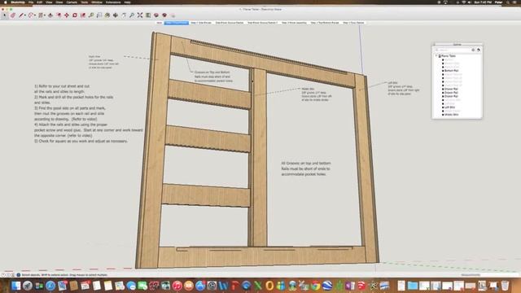Select Middle Stile in Outliner
The image size is (521, 293).
click(451, 115)
